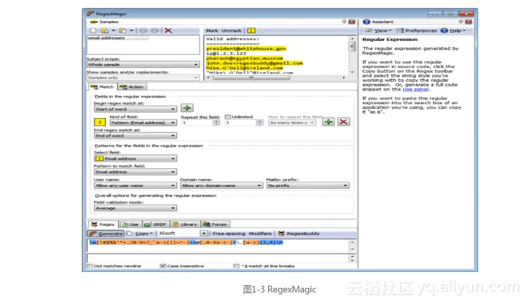Click the open sample folder icon
The height and width of the screenshot is (303, 527).
(x=105, y=30)
